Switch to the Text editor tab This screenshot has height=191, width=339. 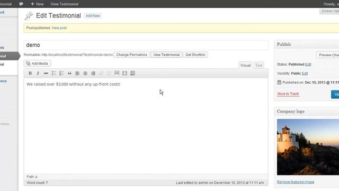click(258, 65)
